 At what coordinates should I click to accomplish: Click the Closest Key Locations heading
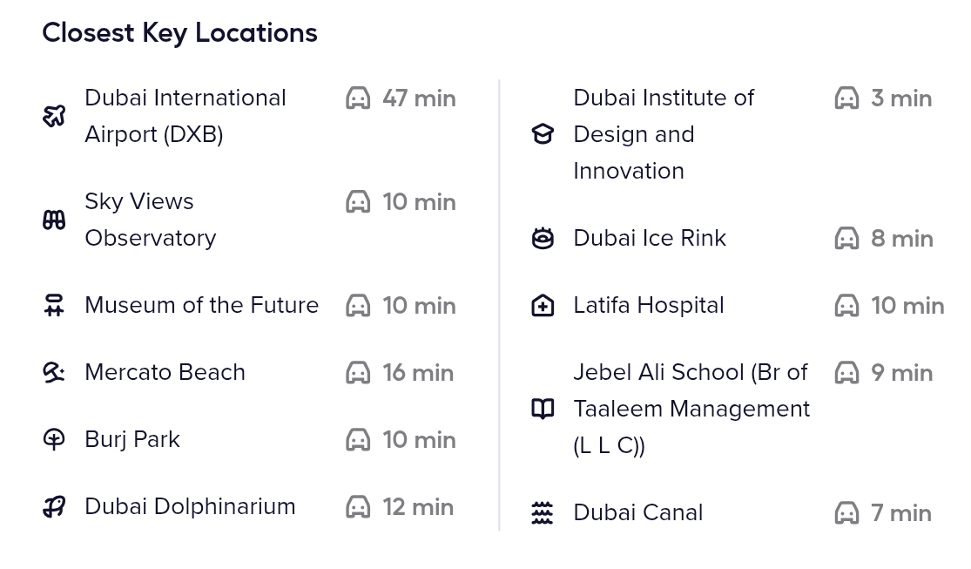[179, 33]
